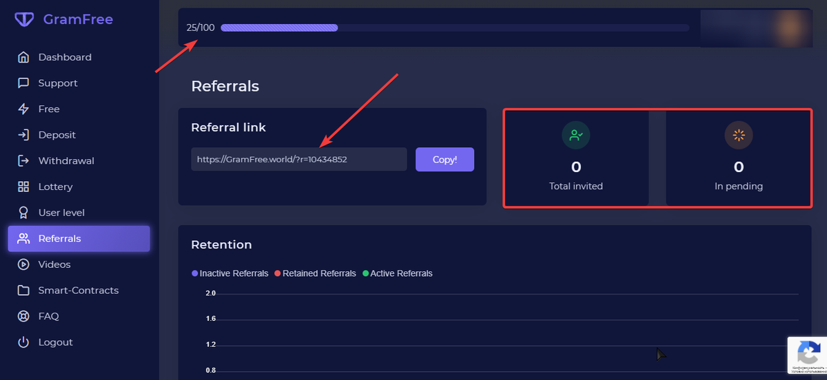Image resolution: width=827 pixels, height=380 pixels.
Task: Select the Referrals sidebar item
Action: point(79,238)
